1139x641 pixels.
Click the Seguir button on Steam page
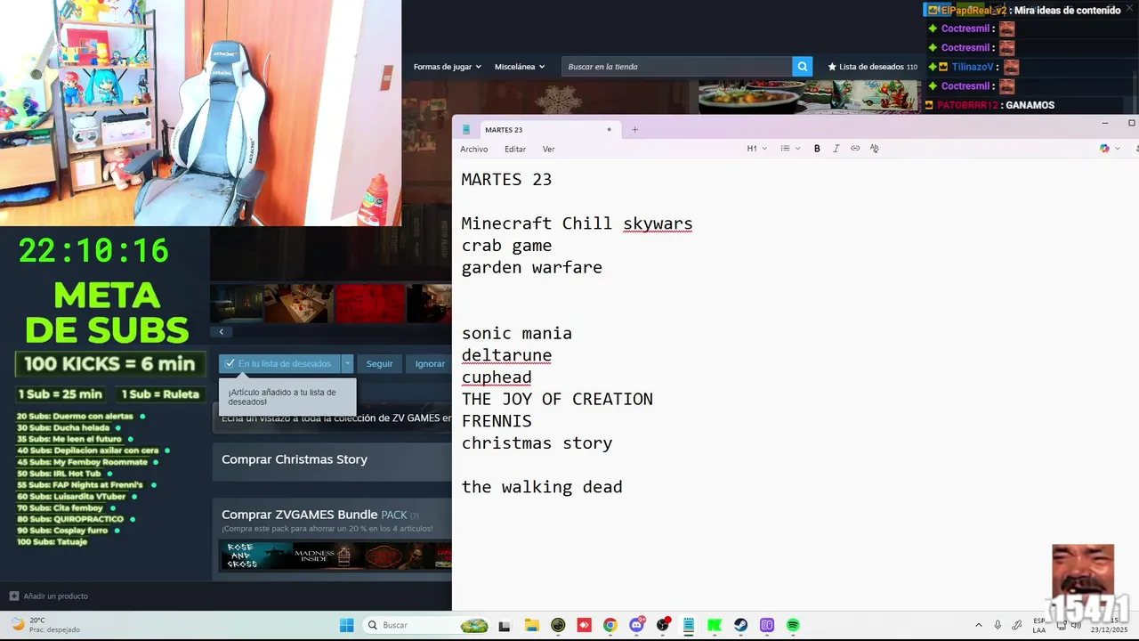pyautogui.click(x=379, y=363)
